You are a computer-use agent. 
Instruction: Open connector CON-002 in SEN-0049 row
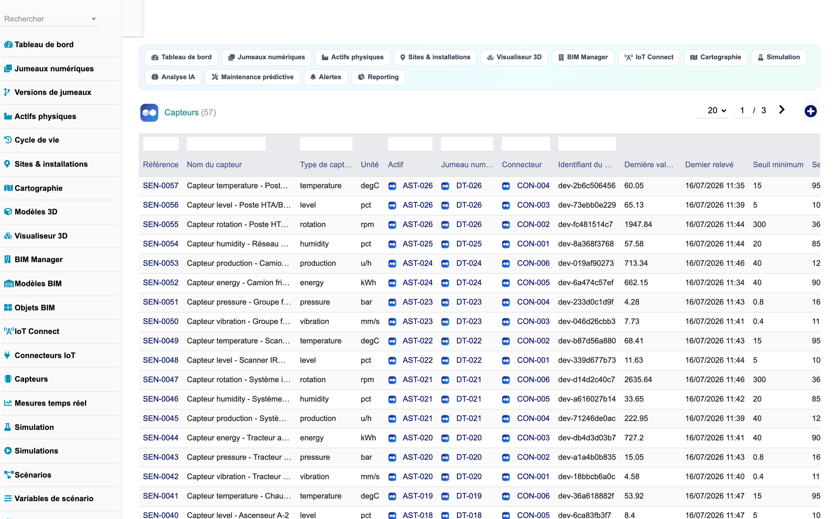point(533,341)
